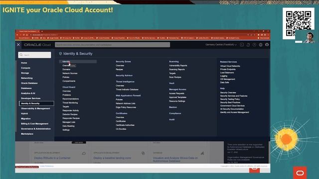The width and height of the screenshot is (319, 179).
Task: Open the Cloud Guard heading link
Action: [69, 87]
